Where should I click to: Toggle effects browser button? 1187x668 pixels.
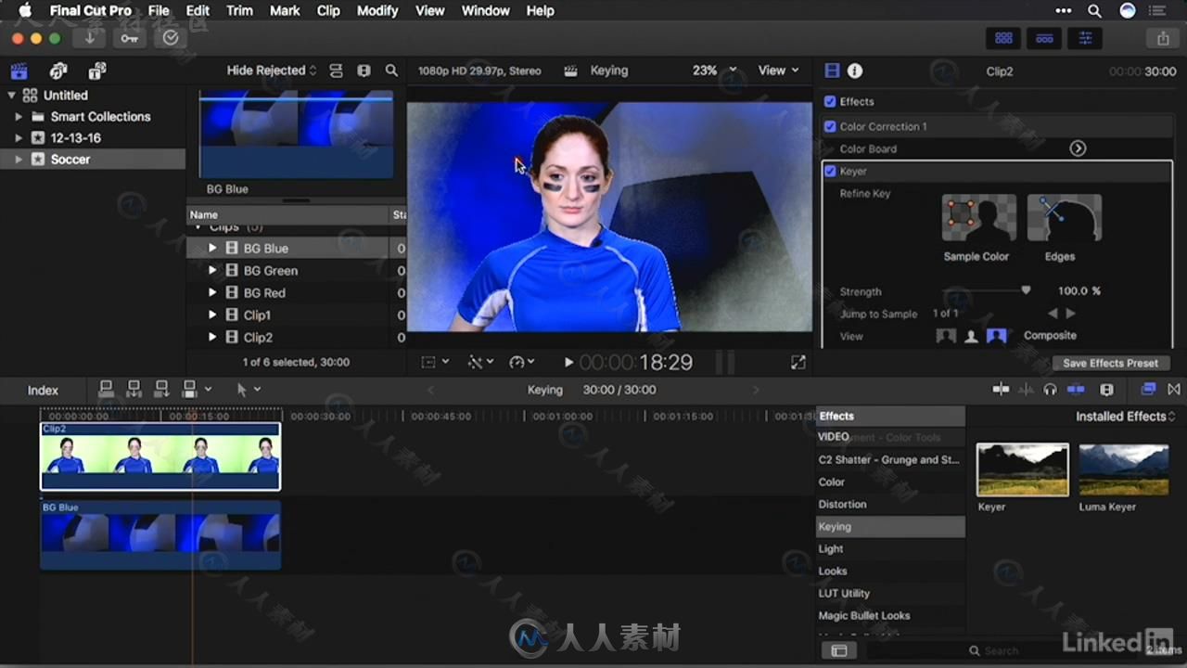1148,390
